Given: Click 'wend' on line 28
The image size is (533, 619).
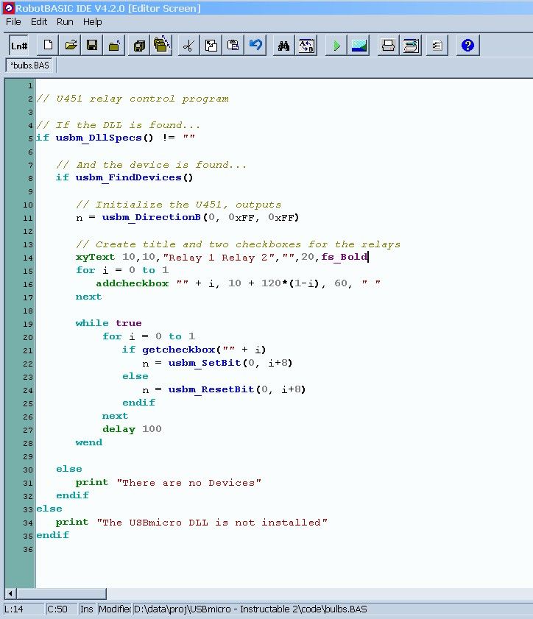Looking at the screenshot, I should (89, 442).
